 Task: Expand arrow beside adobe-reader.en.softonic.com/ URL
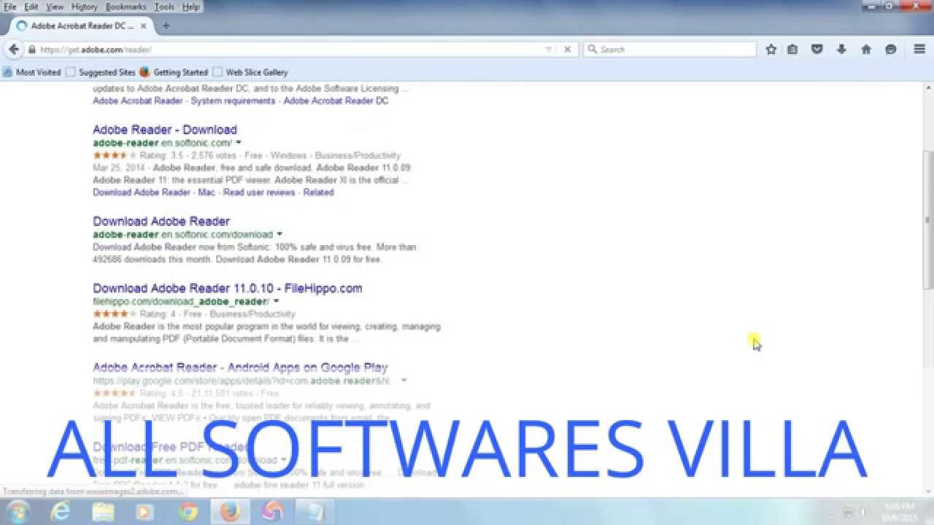pyautogui.click(x=239, y=143)
